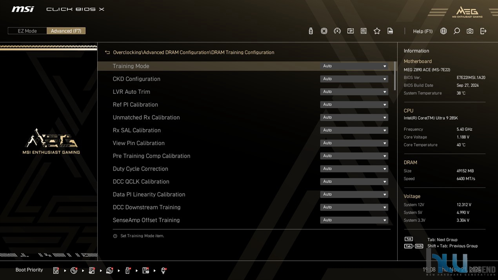Switch to the EZ Mode tab
This screenshot has height=280, width=498.
27,31
